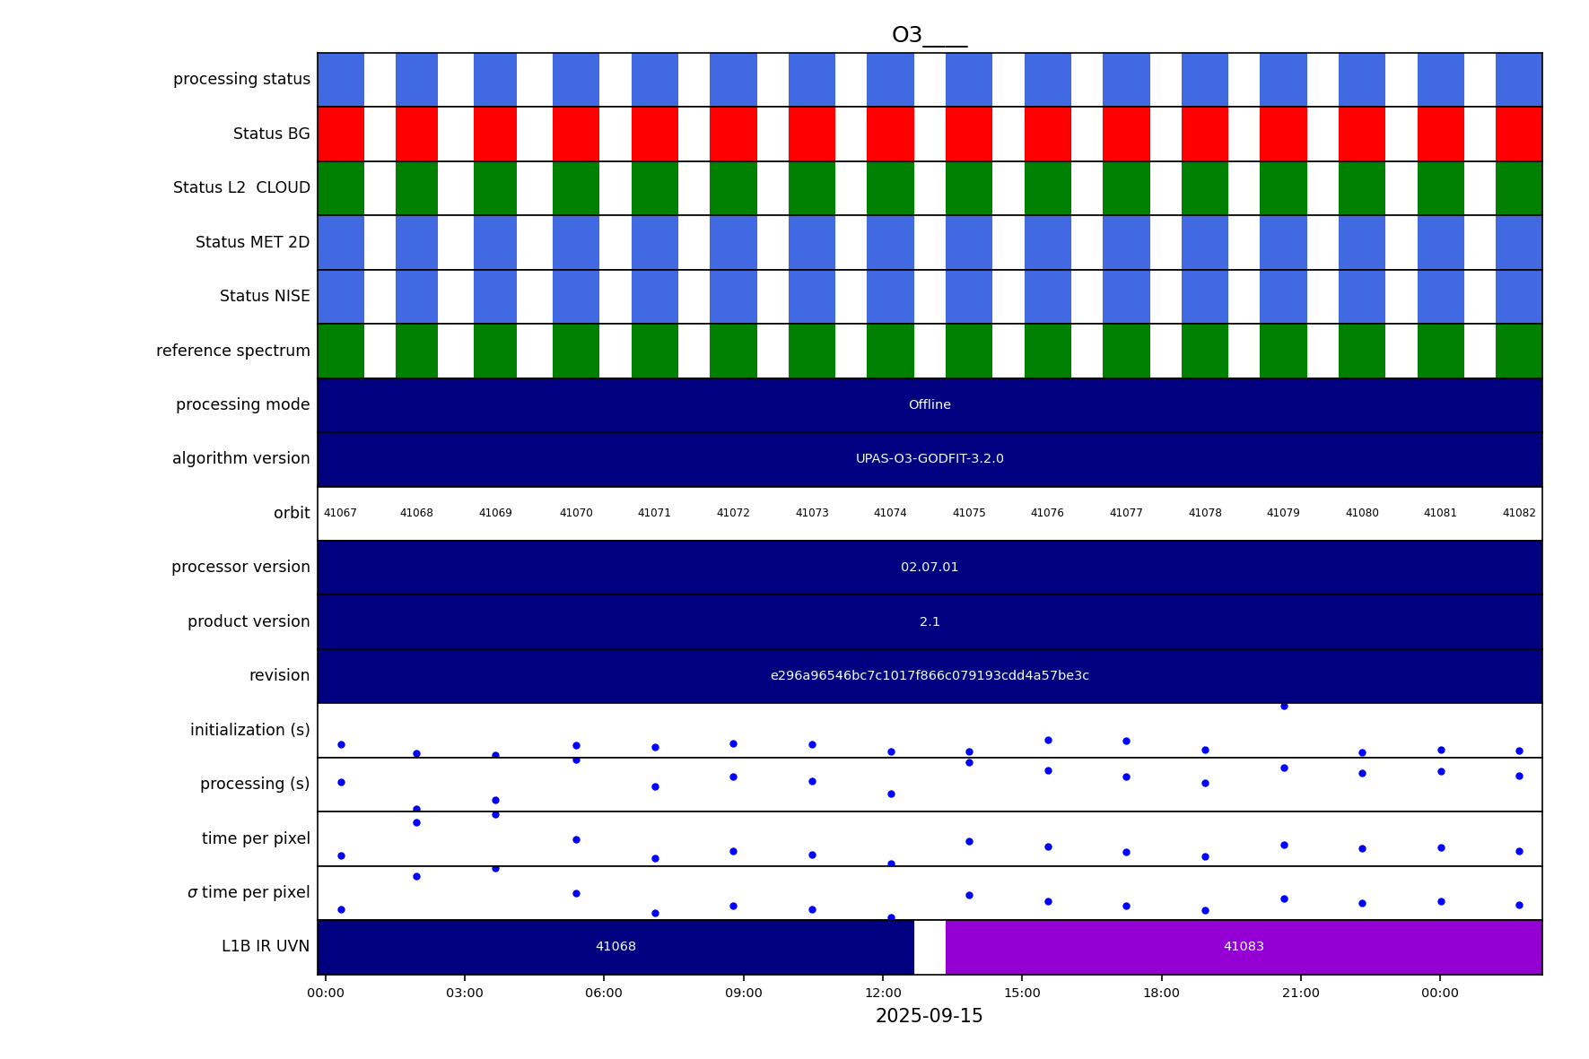Click the 2025-09-15 date axis label
The image size is (1589, 1059).
929,1017
